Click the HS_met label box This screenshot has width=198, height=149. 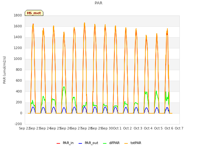click(34, 13)
